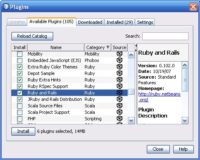Check the PHP plugin checkbox
The image size is (200, 160).
point(20,119)
